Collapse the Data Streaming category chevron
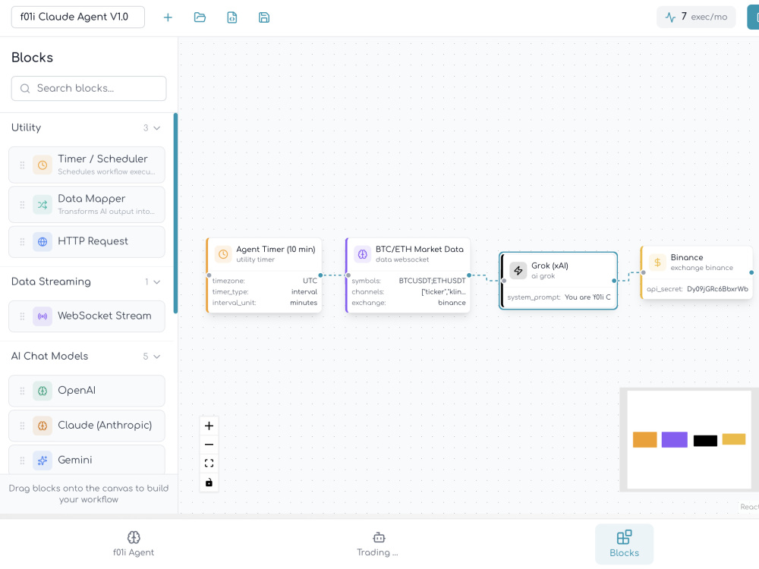 pos(157,282)
